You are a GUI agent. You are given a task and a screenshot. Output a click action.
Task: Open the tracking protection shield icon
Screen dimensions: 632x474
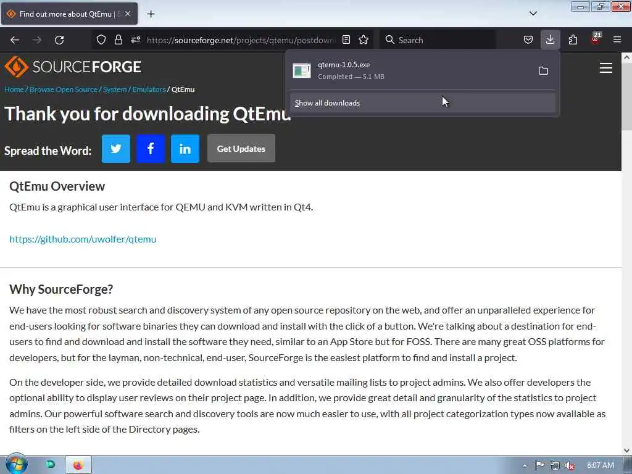(x=101, y=39)
